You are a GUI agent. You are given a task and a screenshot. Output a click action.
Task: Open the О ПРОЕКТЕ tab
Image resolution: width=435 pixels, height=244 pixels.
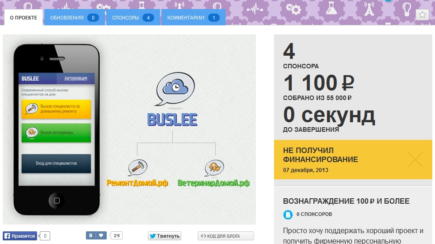click(24, 18)
